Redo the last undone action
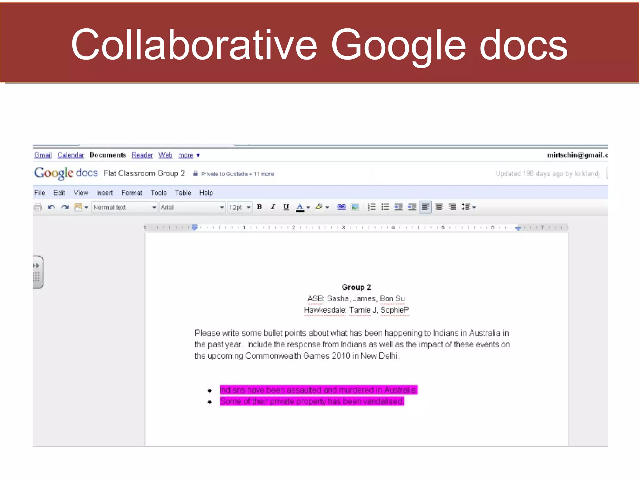The height and width of the screenshot is (479, 639). [x=65, y=207]
